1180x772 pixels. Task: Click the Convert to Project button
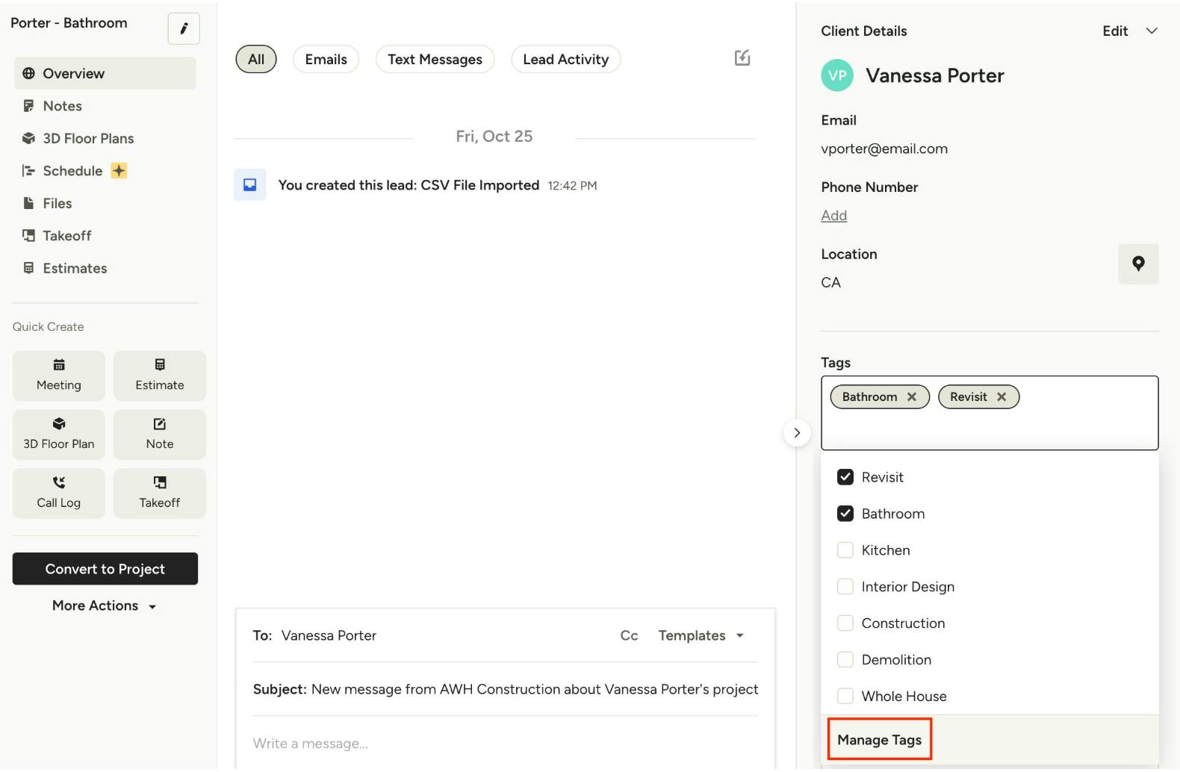click(x=105, y=569)
